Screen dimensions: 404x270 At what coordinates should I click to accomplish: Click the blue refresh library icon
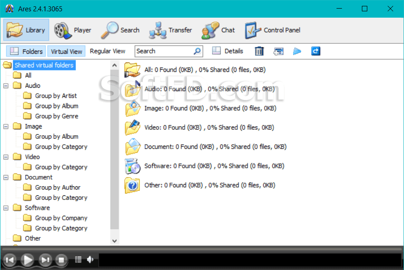tap(316, 51)
